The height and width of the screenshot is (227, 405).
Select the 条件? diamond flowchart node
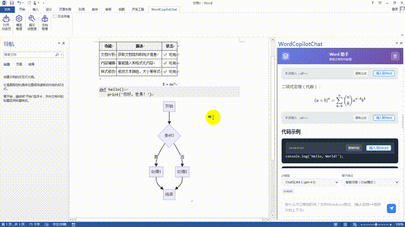(x=169, y=136)
